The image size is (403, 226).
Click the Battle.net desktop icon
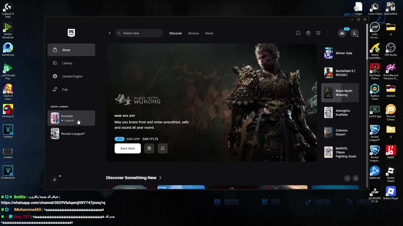point(375,173)
